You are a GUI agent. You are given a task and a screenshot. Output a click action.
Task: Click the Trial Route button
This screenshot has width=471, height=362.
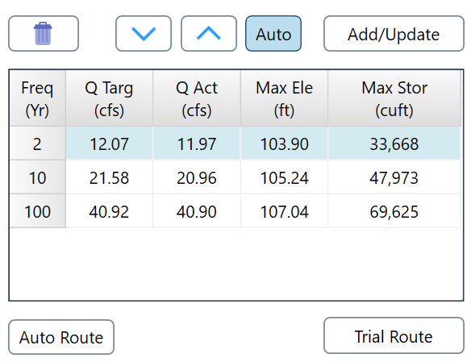pyautogui.click(x=394, y=335)
